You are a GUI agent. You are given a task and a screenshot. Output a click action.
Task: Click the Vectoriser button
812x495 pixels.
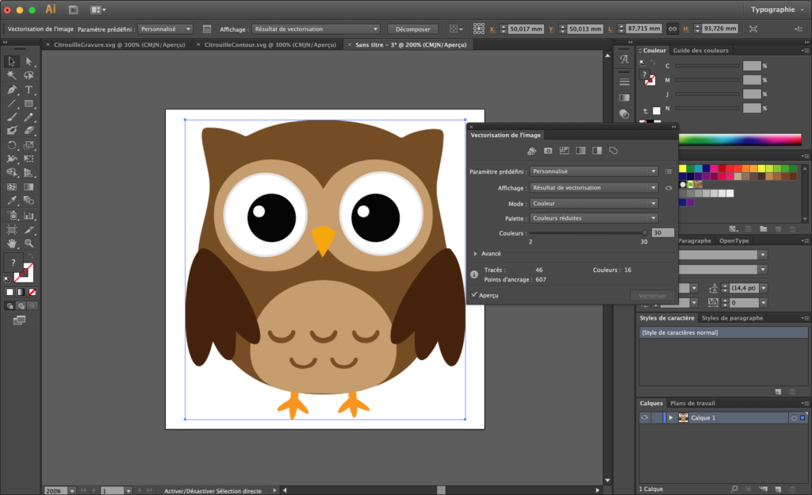tap(652, 295)
